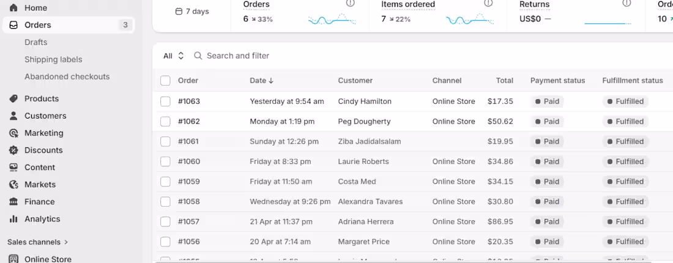Check the box for order #1059
Viewport: 673px width, 263px height.
tap(165, 182)
